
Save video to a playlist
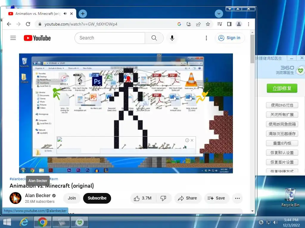(x=216, y=198)
